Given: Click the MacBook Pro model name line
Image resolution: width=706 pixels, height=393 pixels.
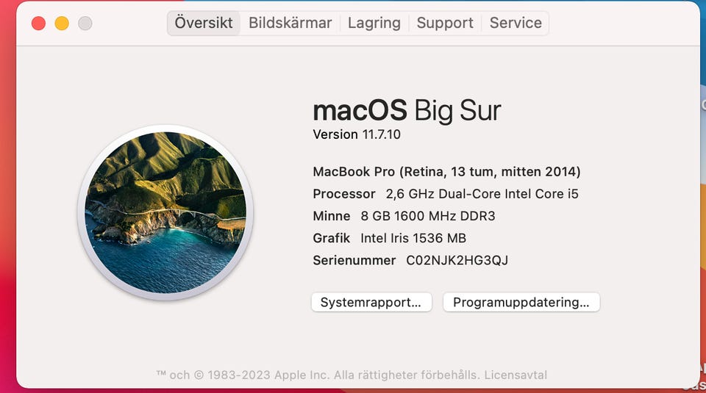Looking at the screenshot, I should tap(446, 172).
